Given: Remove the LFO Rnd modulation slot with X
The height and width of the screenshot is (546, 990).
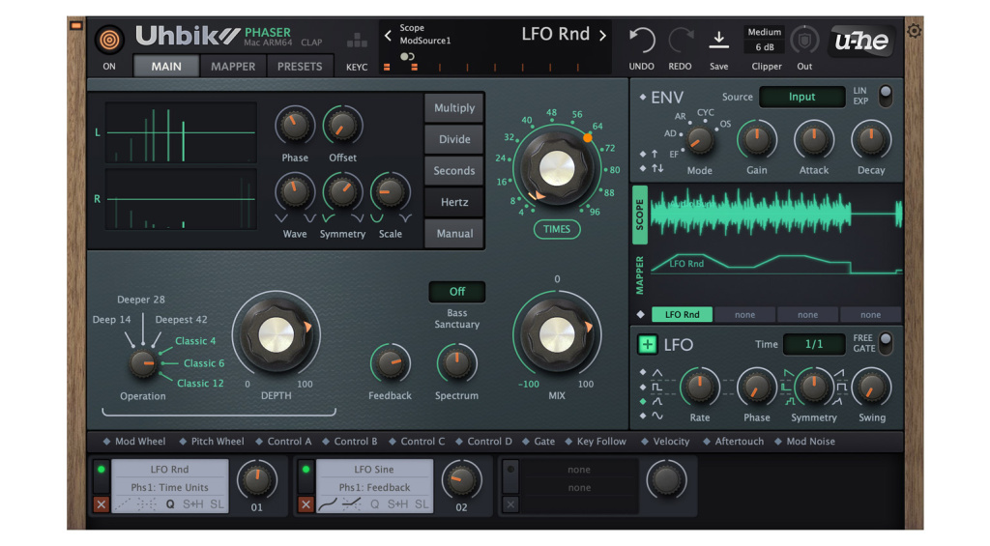Looking at the screenshot, I should pyautogui.click(x=101, y=504).
